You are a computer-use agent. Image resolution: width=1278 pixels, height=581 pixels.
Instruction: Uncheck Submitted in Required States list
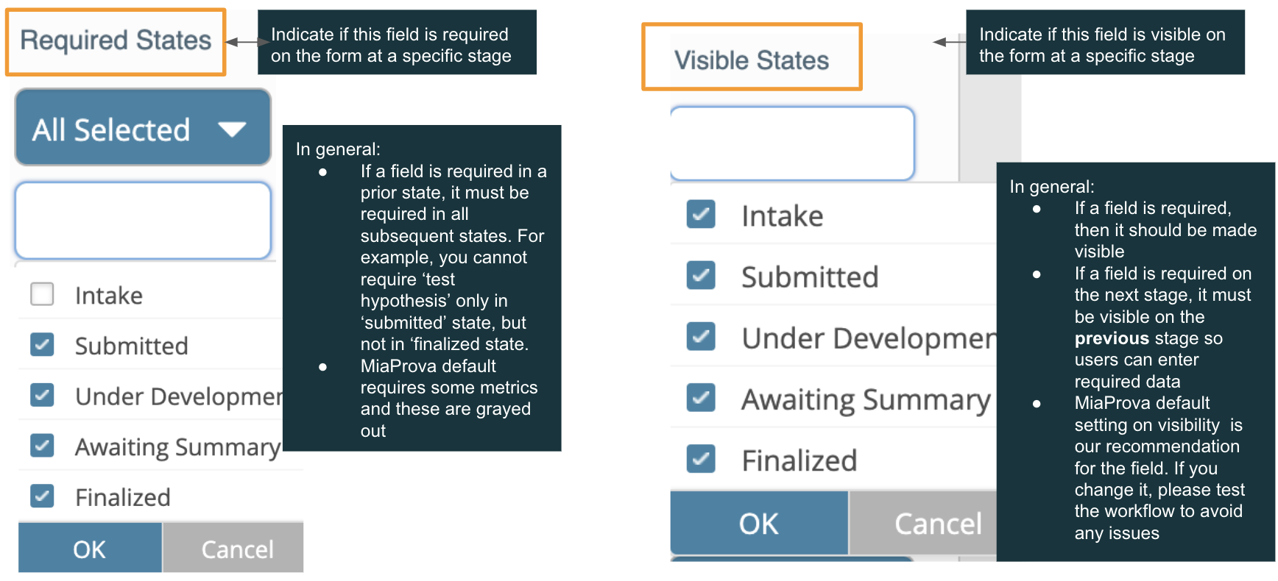pos(42,344)
